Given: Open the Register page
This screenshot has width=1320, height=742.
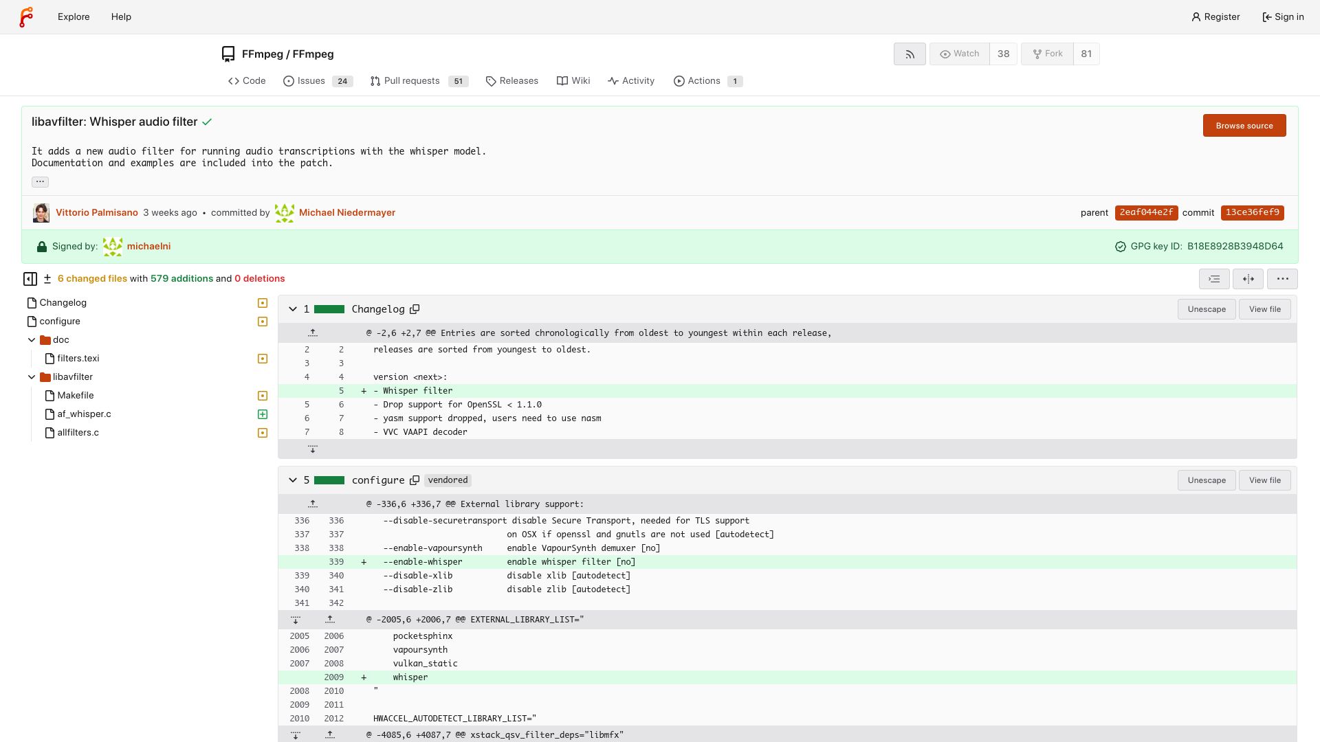Looking at the screenshot, I should pos(1215,16).
